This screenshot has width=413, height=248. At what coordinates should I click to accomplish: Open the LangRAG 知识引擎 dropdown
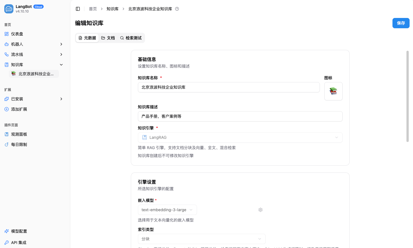coord(240,137)
